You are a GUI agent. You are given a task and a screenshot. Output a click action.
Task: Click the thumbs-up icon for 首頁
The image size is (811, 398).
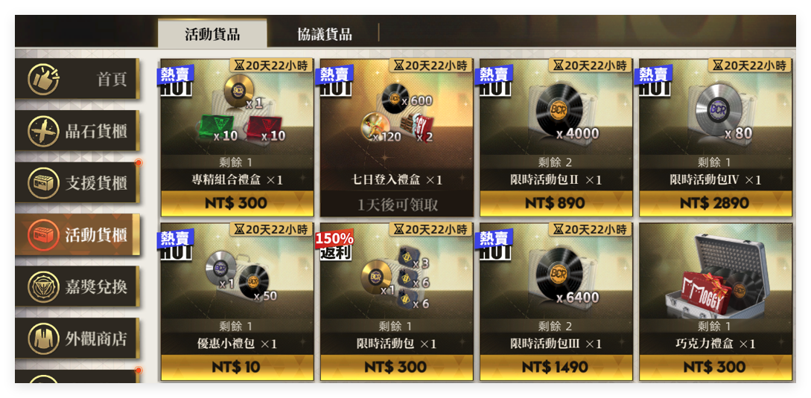coord(43,80)
